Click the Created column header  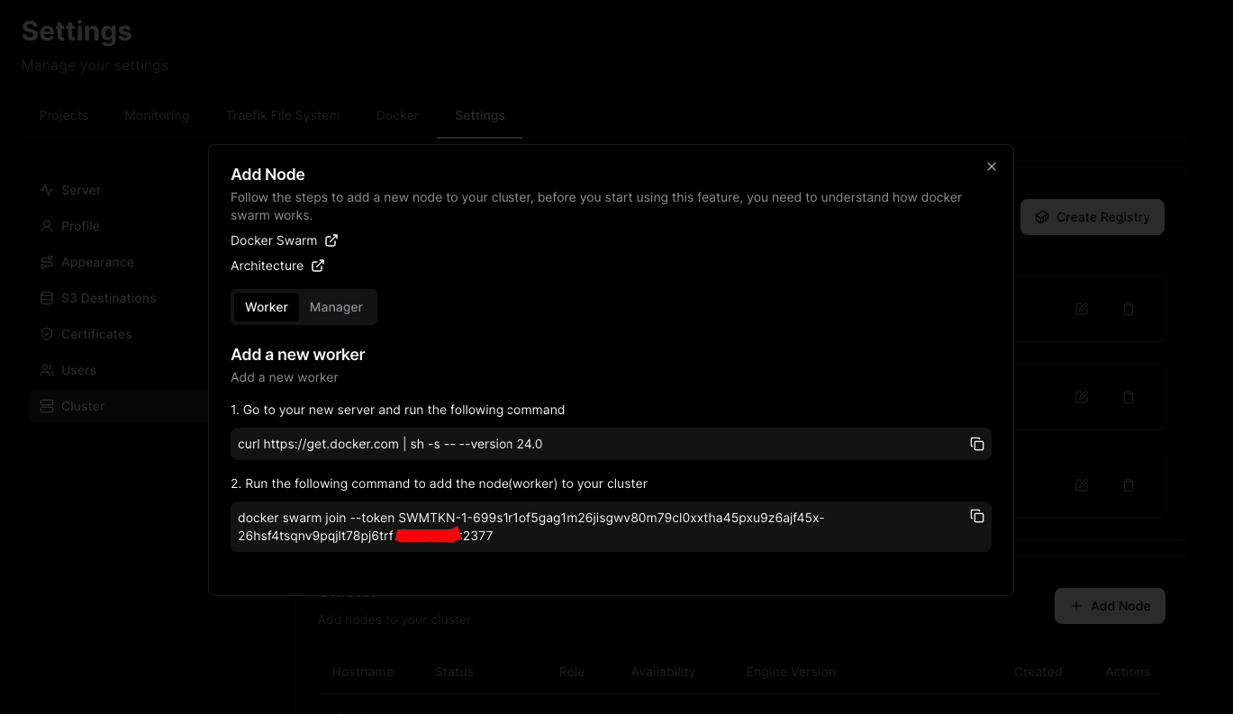click(x=1038, y=672)
